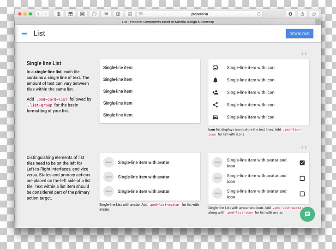Click the smiley face list icon

pyautogui.click(x=216, y=68)
